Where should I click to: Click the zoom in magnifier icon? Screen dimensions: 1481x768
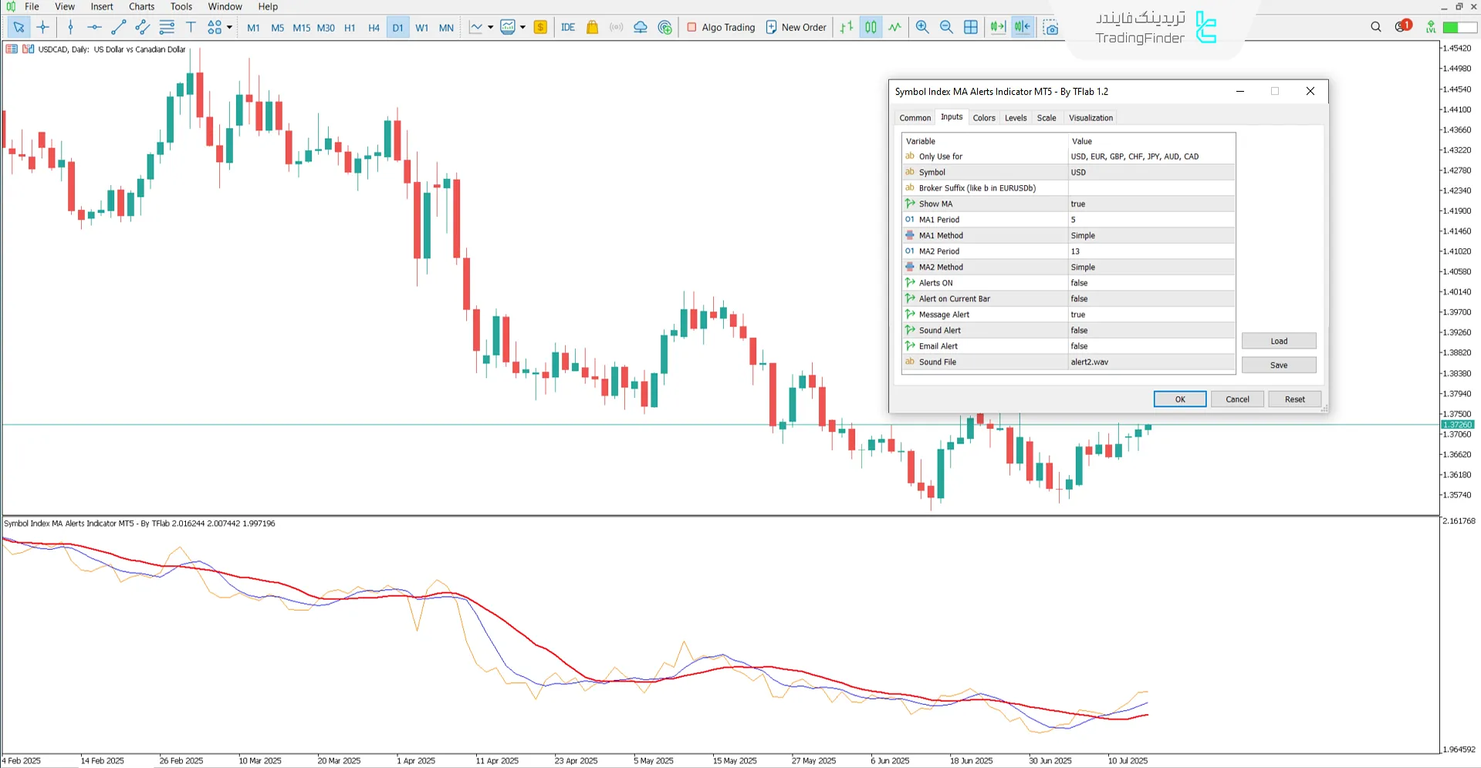point(922,28)
